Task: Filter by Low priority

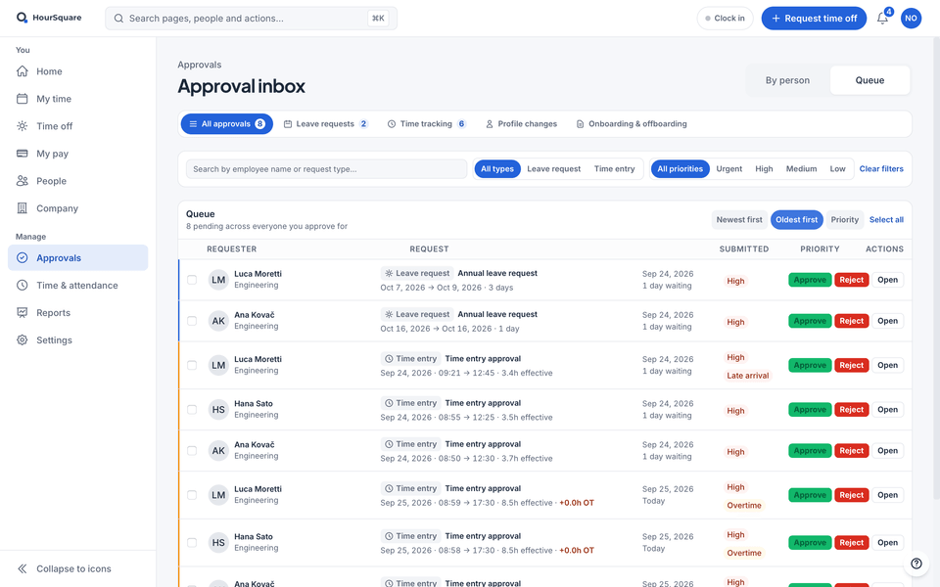Action: click(837, 169)
